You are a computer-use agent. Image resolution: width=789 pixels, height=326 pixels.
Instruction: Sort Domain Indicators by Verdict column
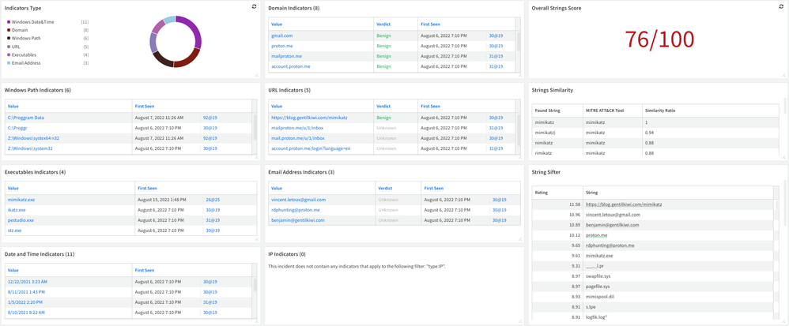[x=383, y=24]
